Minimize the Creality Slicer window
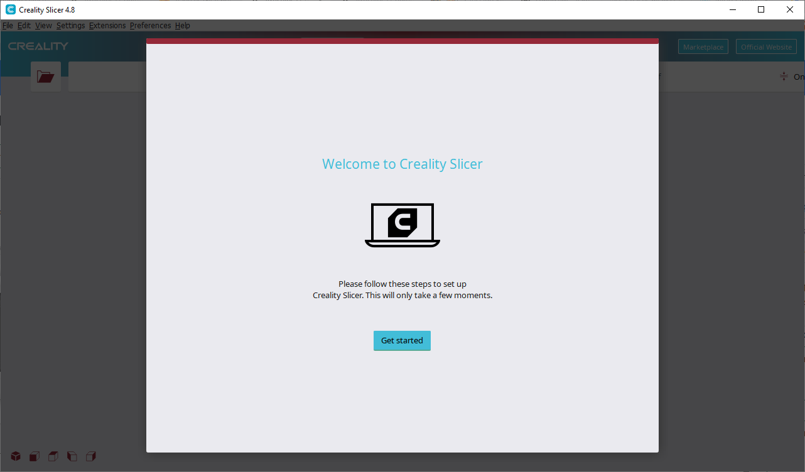 tap(732, 9)
